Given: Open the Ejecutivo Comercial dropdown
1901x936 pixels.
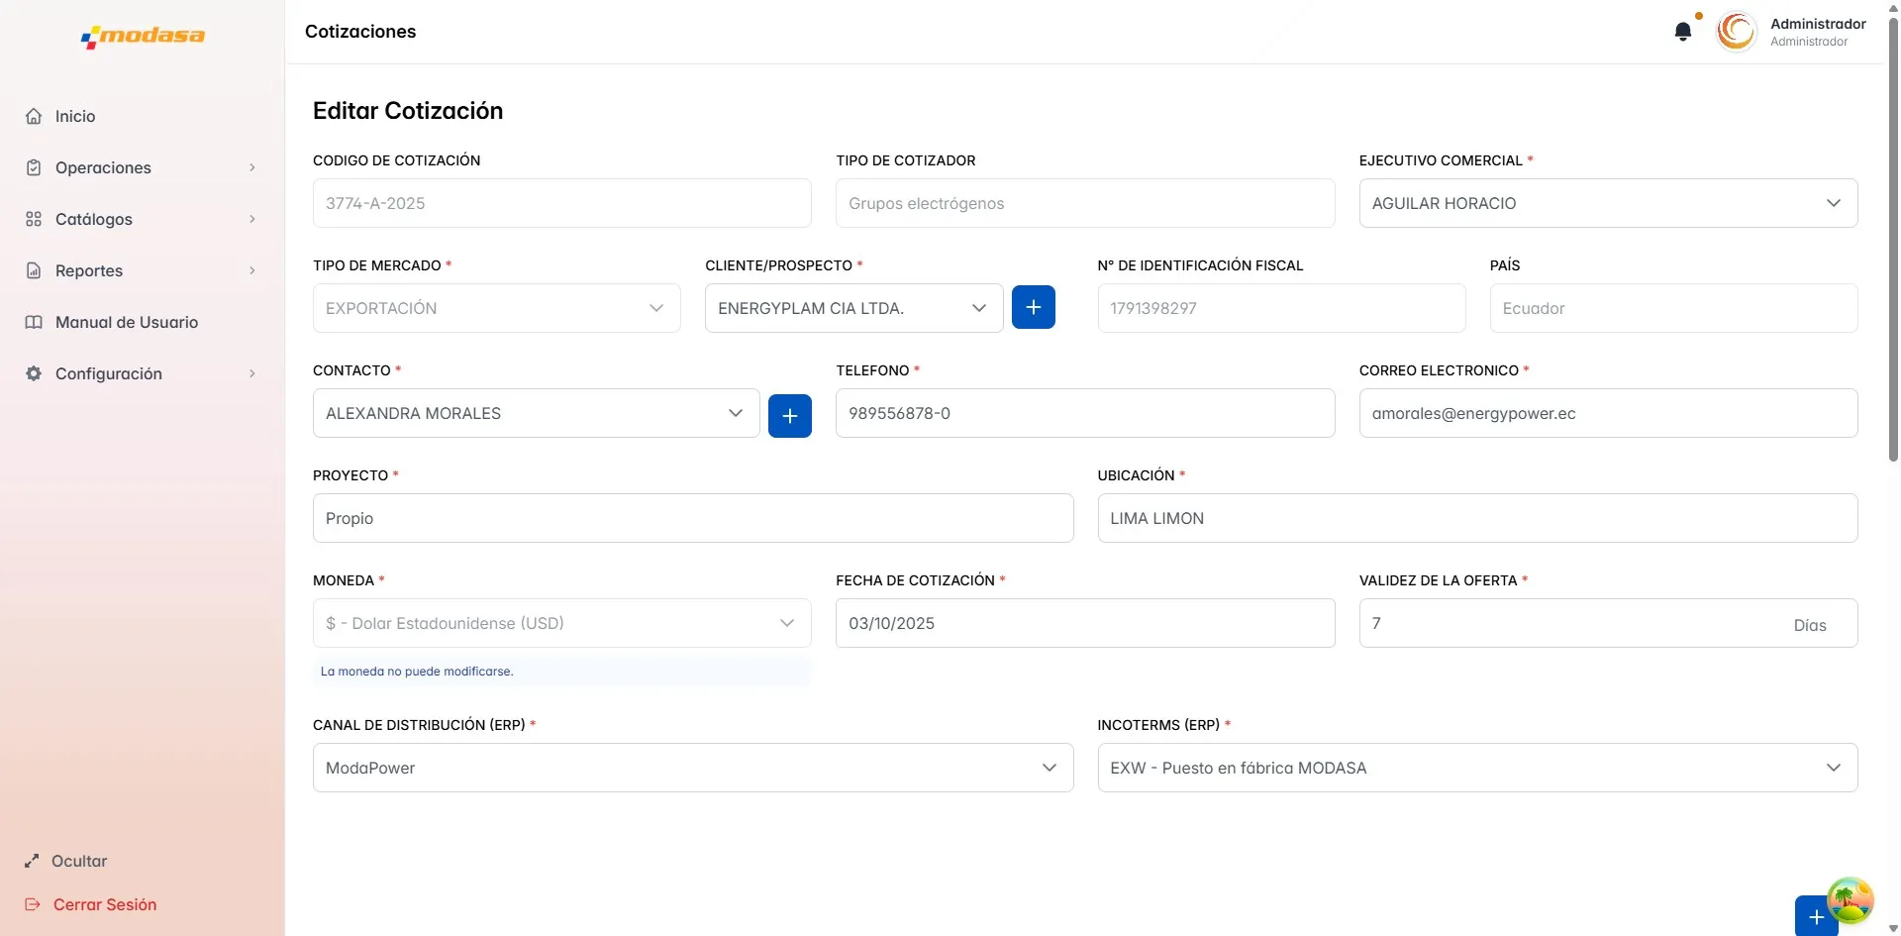Looking at the screenshot, I should (1607, 203).
